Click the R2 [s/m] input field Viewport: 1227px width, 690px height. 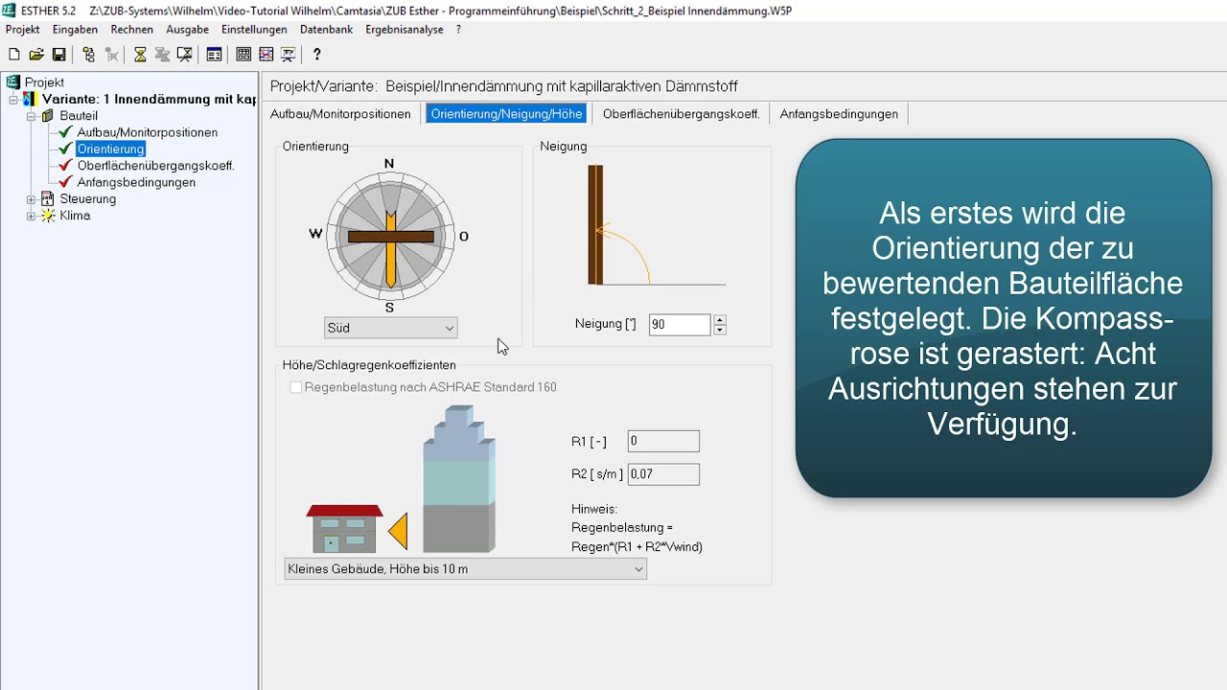point(663,474)
